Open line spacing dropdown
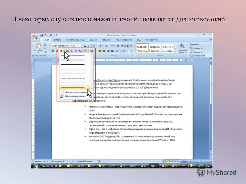This screenshot has width=246, height=184. 118,51
